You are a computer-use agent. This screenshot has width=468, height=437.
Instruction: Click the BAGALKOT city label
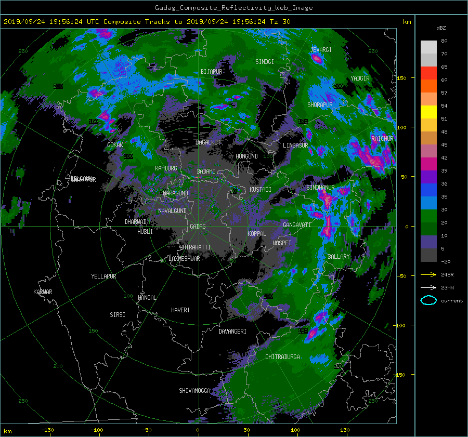(208, 142)
